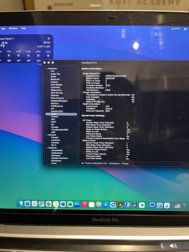
Task: Open Calendar icon in the Dock
Action: tap(56, 204)
